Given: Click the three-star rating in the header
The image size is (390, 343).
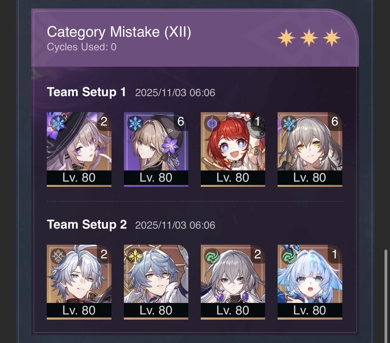Looking at the screenshot, I should 309,38.
